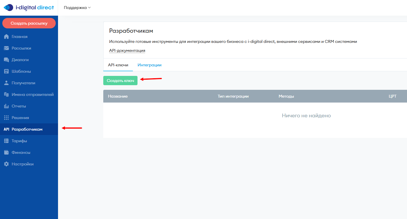This screenshot has width=407, height=219.
Task: Click the Создать рассылку button
Action: point(29,23)
